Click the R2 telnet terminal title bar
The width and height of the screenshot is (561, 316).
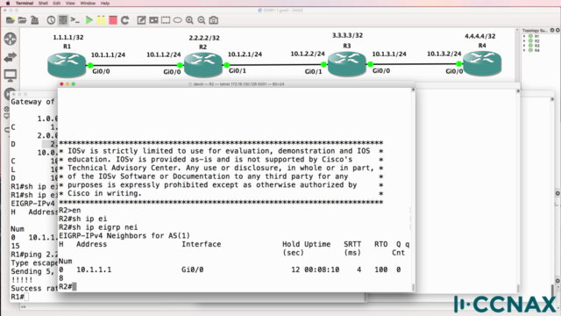click(x=236, y=84)
